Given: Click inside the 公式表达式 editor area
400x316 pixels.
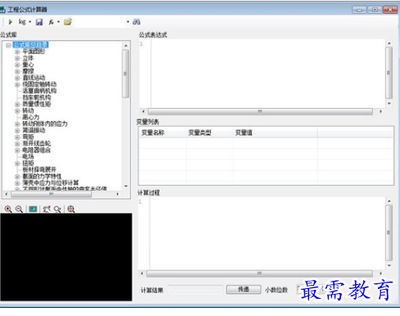Looking at the screenshot, I should point(267,74).
